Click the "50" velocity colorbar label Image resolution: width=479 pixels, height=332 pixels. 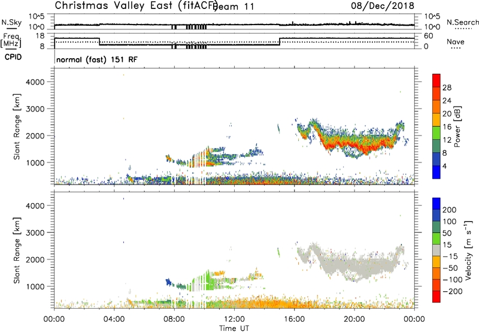[x=447, y=233]
